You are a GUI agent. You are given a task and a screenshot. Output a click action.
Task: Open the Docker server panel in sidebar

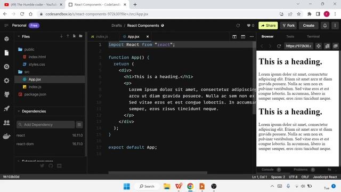click(x=6, y=137)
